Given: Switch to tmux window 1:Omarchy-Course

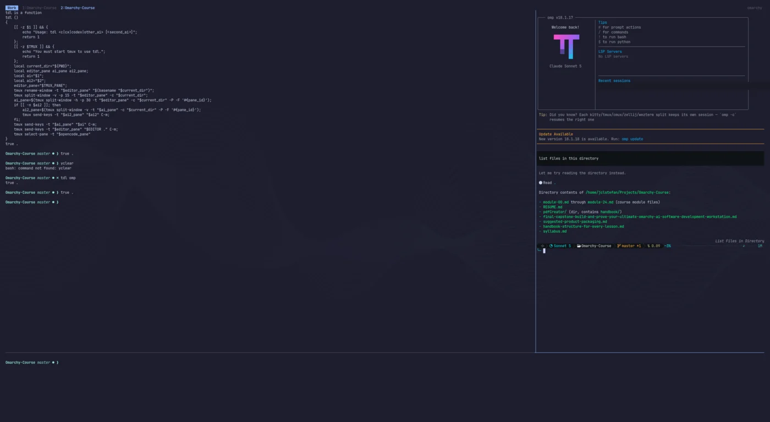Looking at the screenshot, I should click(39, 8).
